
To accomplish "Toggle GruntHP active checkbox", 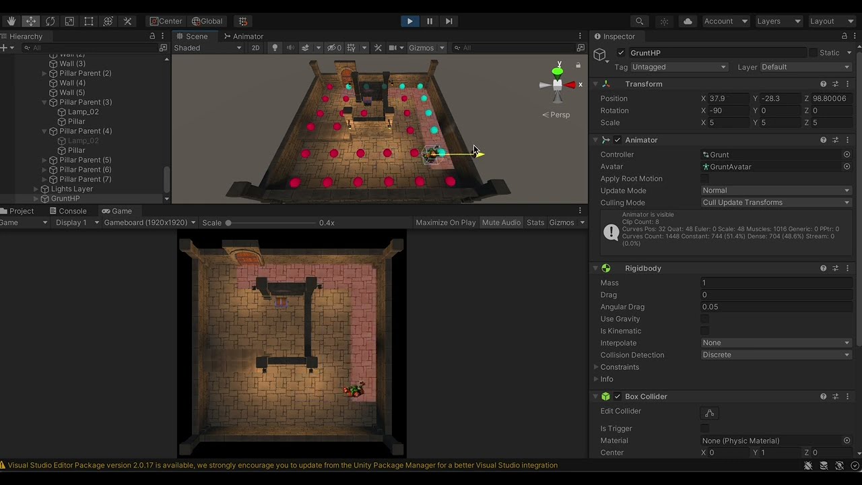I will (x=621, y=53).
